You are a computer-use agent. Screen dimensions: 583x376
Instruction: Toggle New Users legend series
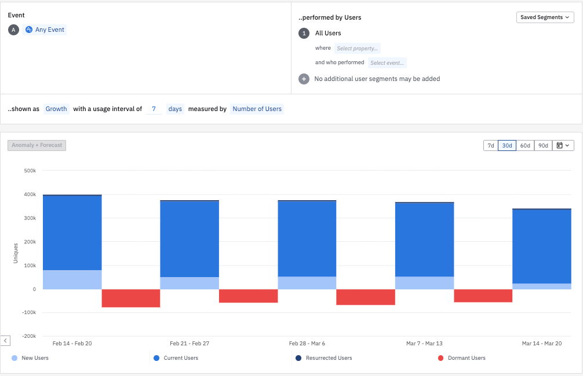tap(35, 358)
